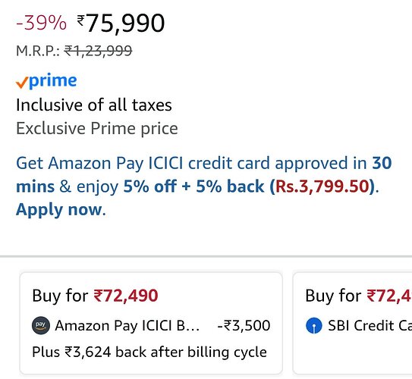Click the M.R.P. label
Screen dimensions: 412x379
(38, 51)
